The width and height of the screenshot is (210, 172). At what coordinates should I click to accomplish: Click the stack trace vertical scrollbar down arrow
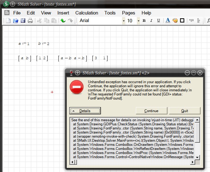(x=197, y=157)
